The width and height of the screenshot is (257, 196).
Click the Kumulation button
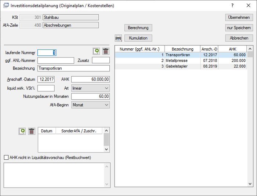tap(138, 38)
